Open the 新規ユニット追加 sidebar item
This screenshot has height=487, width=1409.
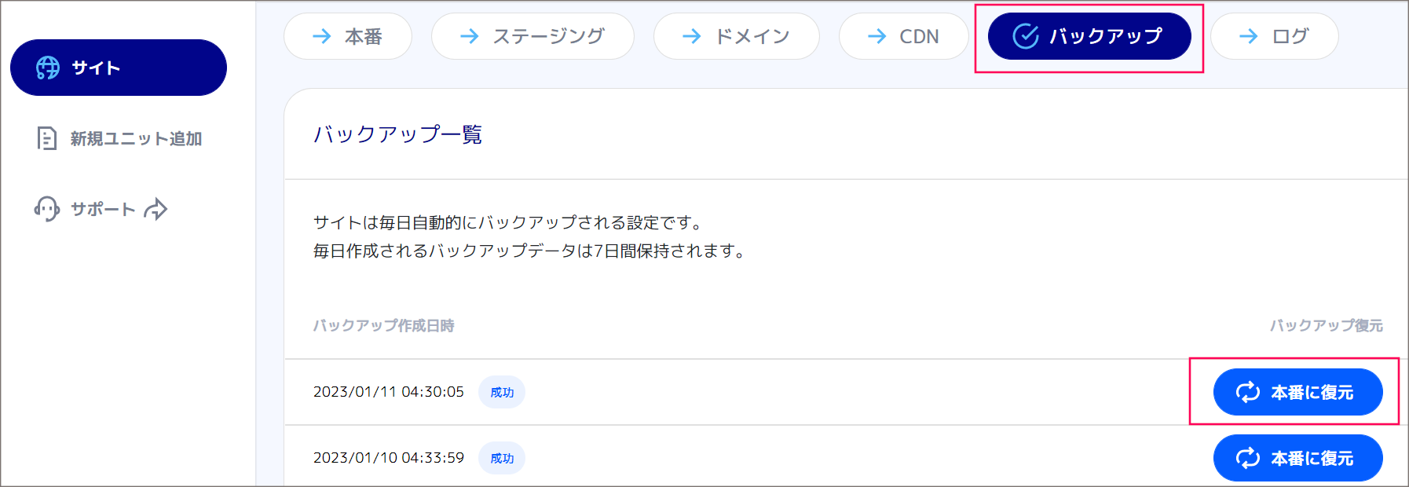point(120,139)
